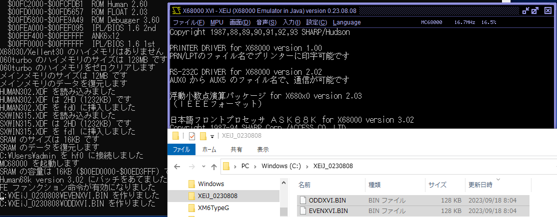Click log line 'C:¥XEiJ_0230808¥ODDXVI.BIN を作りました'
The width and height of the screenshot is (557, 217).
[x=78, y=204]
